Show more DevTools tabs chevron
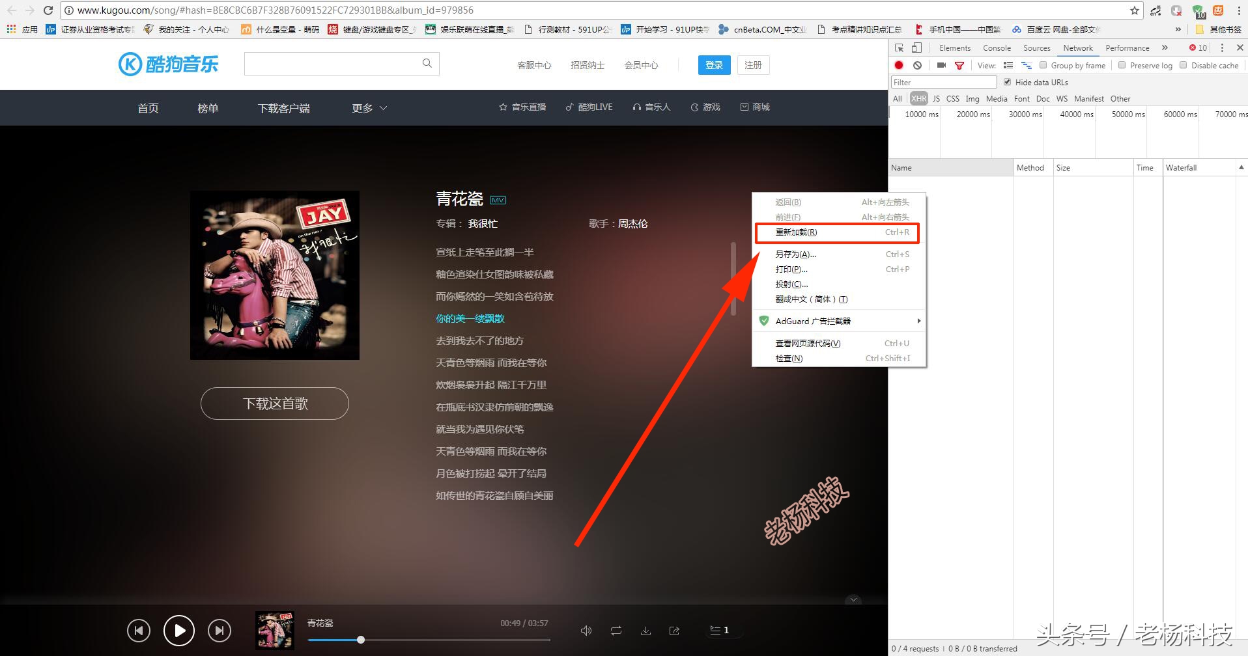This screenshot has width=1248, height=656. [x=1165, y=48]
